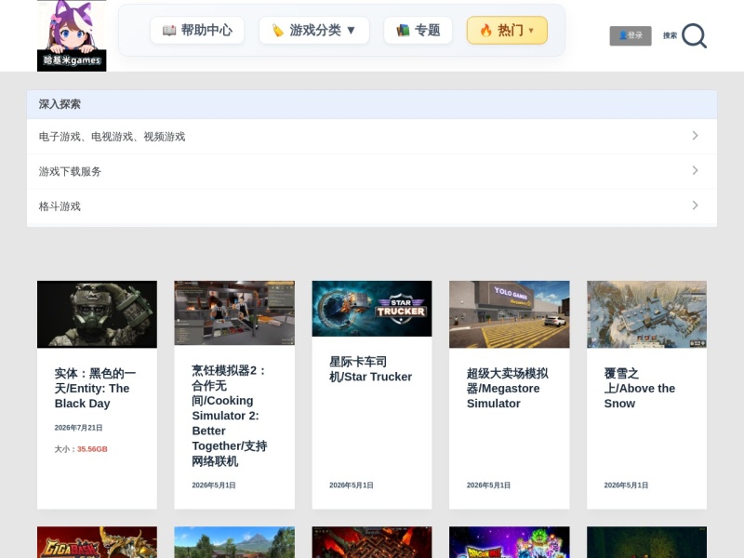This screenshot has width=744, height=558.
Task: Click the date under Above the Snow
Action: pyautogui.click(x=626, y=485)
